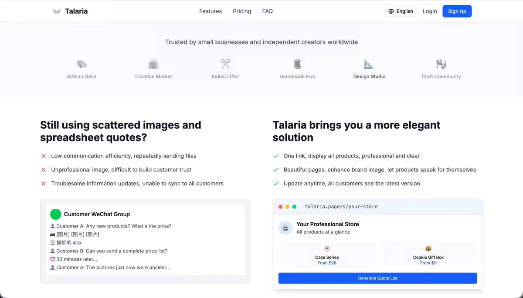Click the IndieCrafter scissors icon
The image size is (523, 298).
(x=225, y=64)
